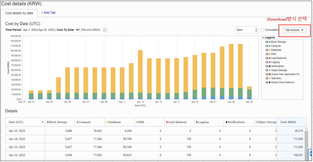Screen dimensions: 313x162
Task: Hide the Database series in legend
Action: 267,50
